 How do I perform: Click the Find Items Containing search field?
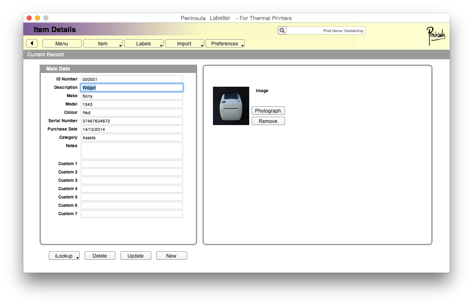coord(326,30)
